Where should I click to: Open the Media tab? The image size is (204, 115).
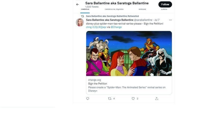tap(142, 9)
